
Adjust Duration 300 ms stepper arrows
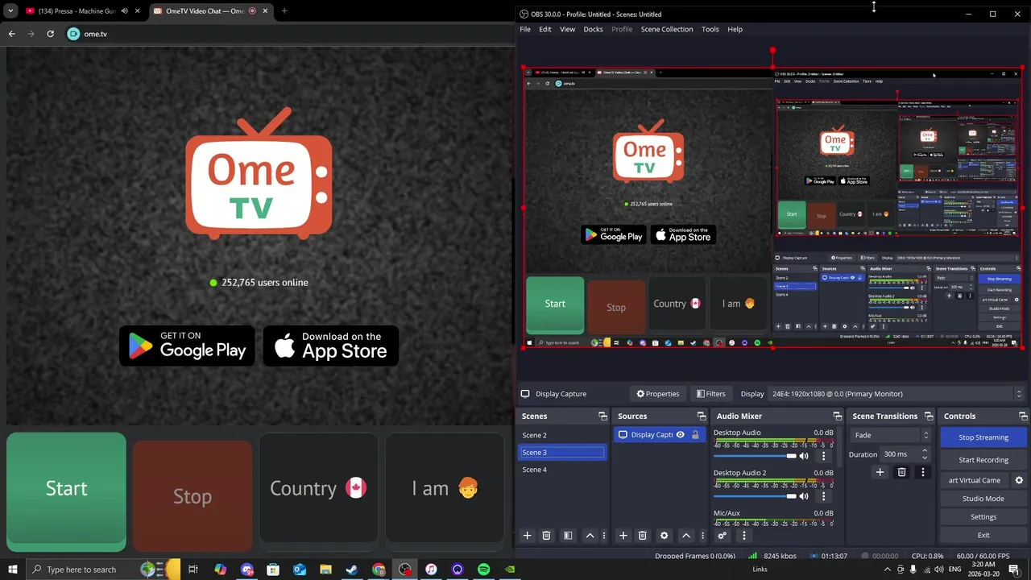(x=925, y=454)
